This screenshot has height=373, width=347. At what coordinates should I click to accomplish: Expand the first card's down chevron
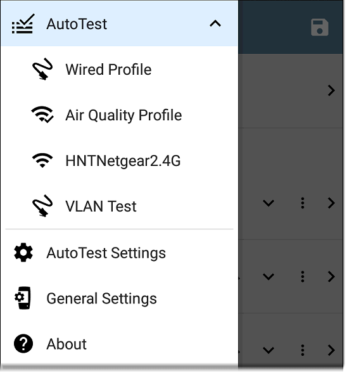coord(268,203)
